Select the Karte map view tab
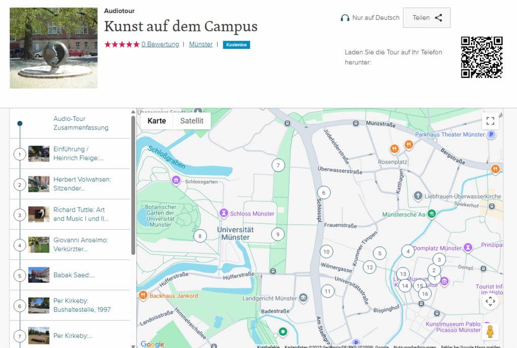 (x=157, y=121)
